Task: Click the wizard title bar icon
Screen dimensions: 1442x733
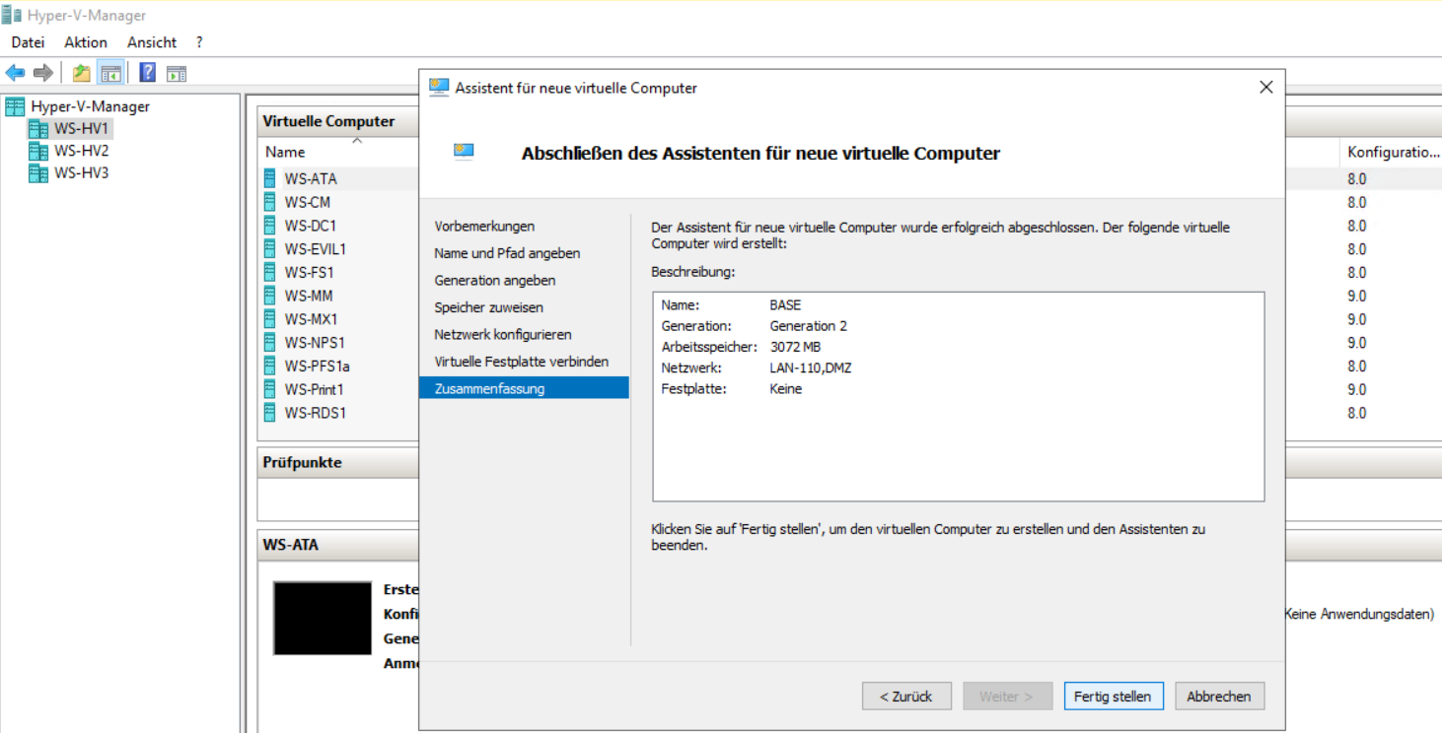Action: (439, 88)
